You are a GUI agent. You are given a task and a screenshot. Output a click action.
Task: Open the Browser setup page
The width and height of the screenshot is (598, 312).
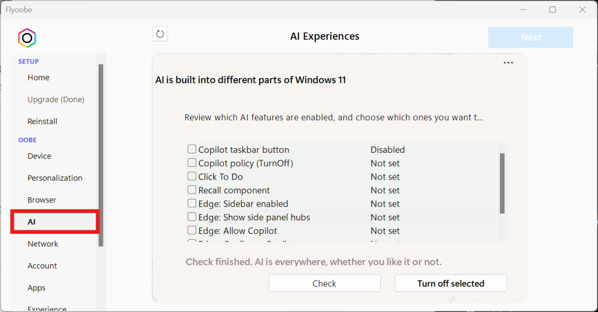tap(42, 200)
